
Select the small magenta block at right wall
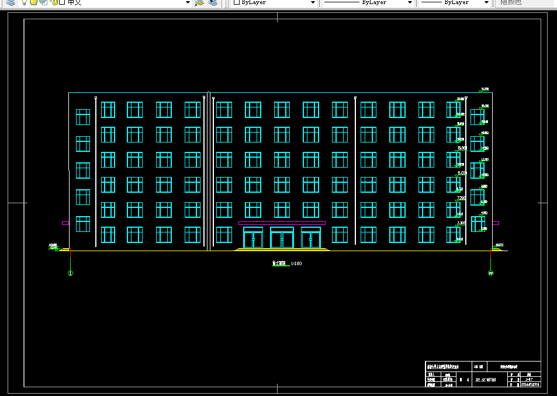point(496,223)
